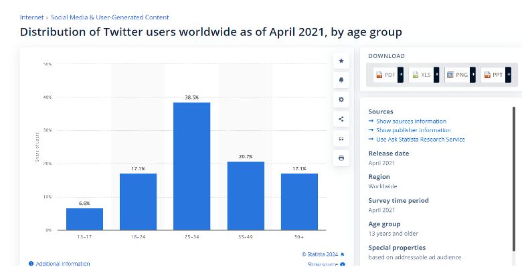Click the share icon beside chart
Image resolution: width=522 pixels, height=267 pixels.
(x=341, y=119)
